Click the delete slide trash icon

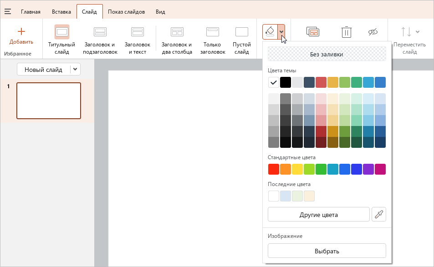coord(346,32)
